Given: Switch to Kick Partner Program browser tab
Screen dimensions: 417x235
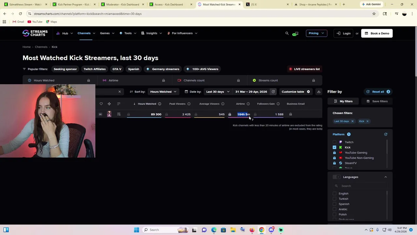Looking at the screenshot, I should tap(74, 5).
